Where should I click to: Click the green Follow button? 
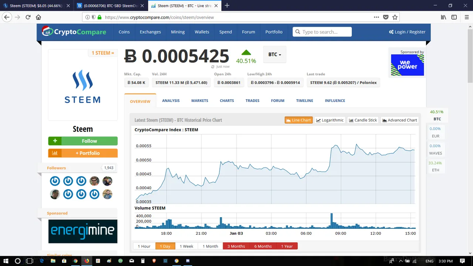83,141
